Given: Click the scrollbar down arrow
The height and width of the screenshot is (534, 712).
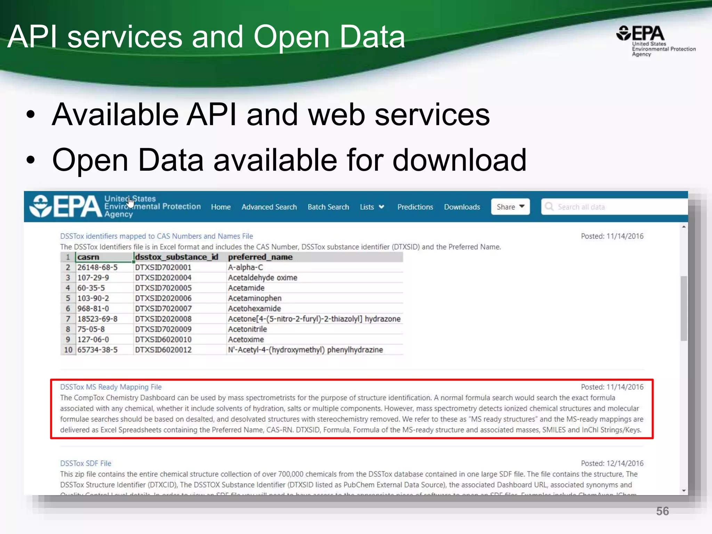Looking at the screenshot, I should point(684,491).
